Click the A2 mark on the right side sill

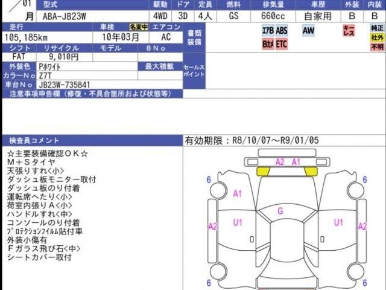click(362, 226)
